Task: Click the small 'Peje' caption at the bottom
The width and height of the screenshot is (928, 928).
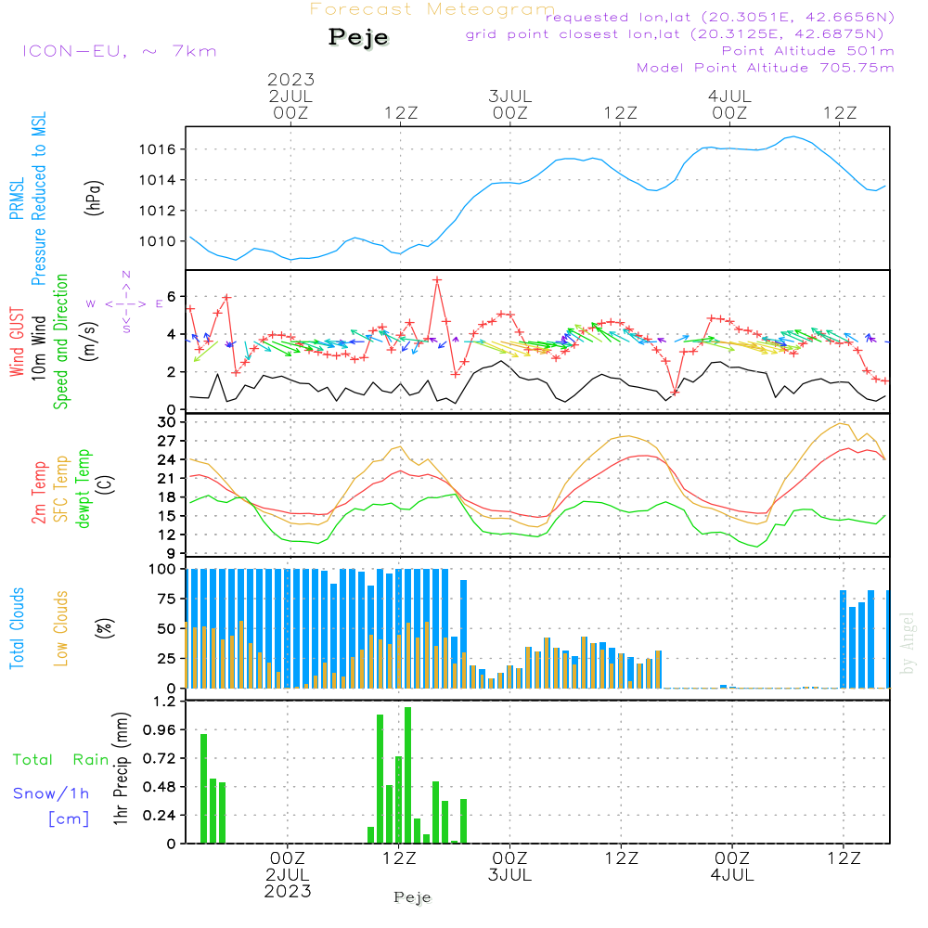Action: click(413, 897)
